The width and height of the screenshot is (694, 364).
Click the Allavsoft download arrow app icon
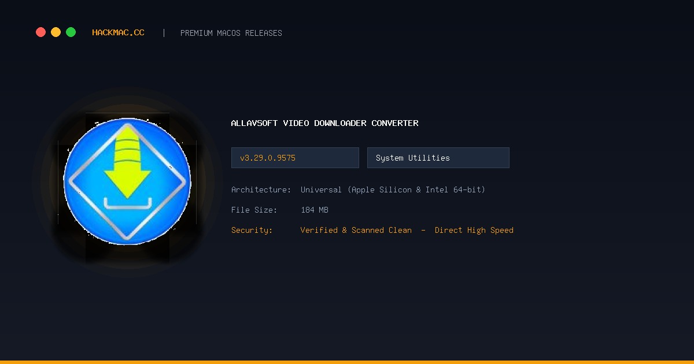[127, 182]
